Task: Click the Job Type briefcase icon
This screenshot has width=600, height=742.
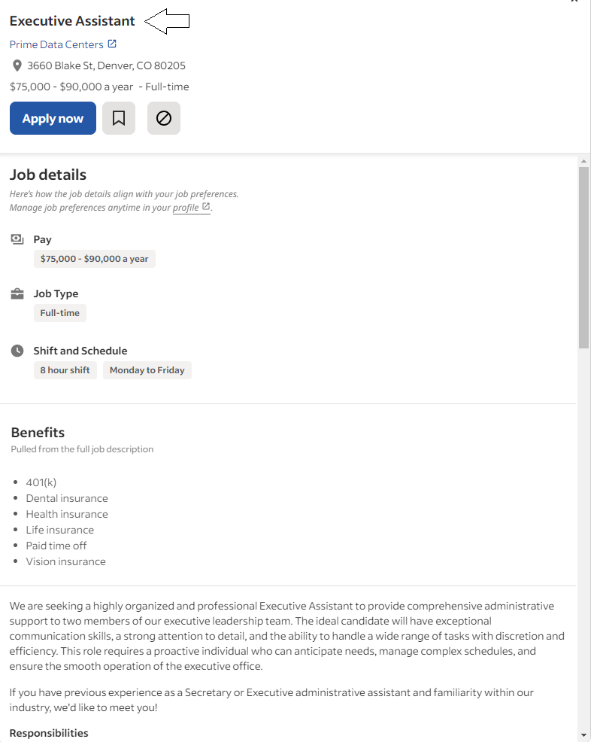Action: coord(17,293)
